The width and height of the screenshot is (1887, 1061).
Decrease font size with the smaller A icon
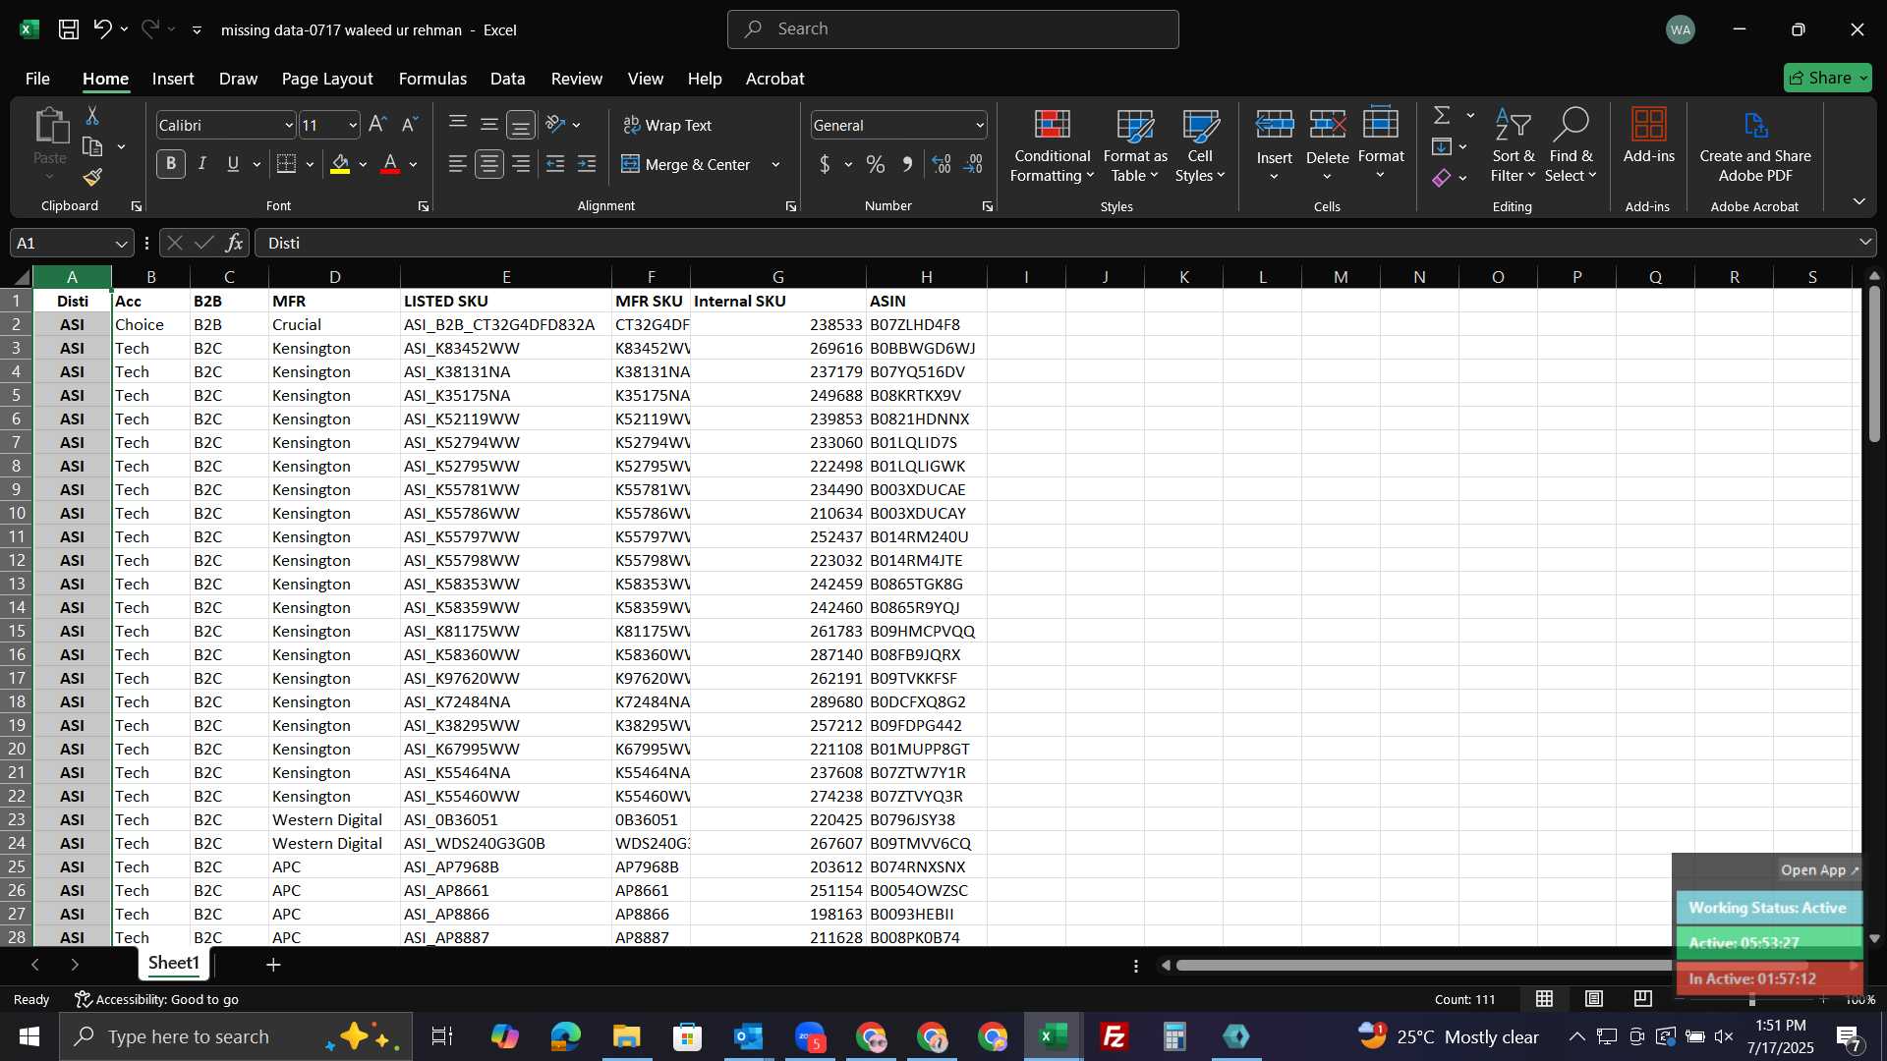tap(410, 125)
